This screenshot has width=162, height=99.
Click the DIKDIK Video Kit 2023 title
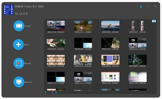click(29, 6)
